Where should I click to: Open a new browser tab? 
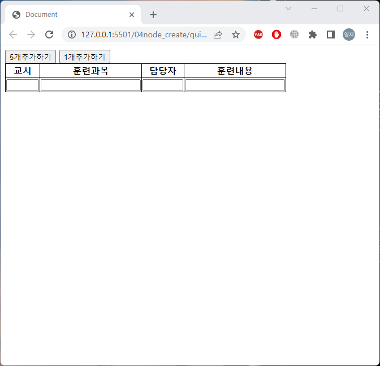click(x=153, y=15)
